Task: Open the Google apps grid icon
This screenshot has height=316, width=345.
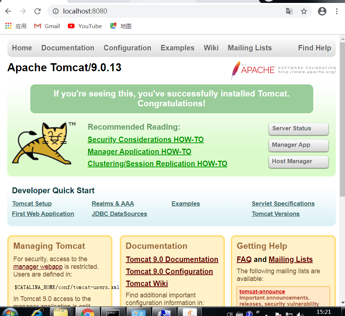Action: click(x=8, y=26)
